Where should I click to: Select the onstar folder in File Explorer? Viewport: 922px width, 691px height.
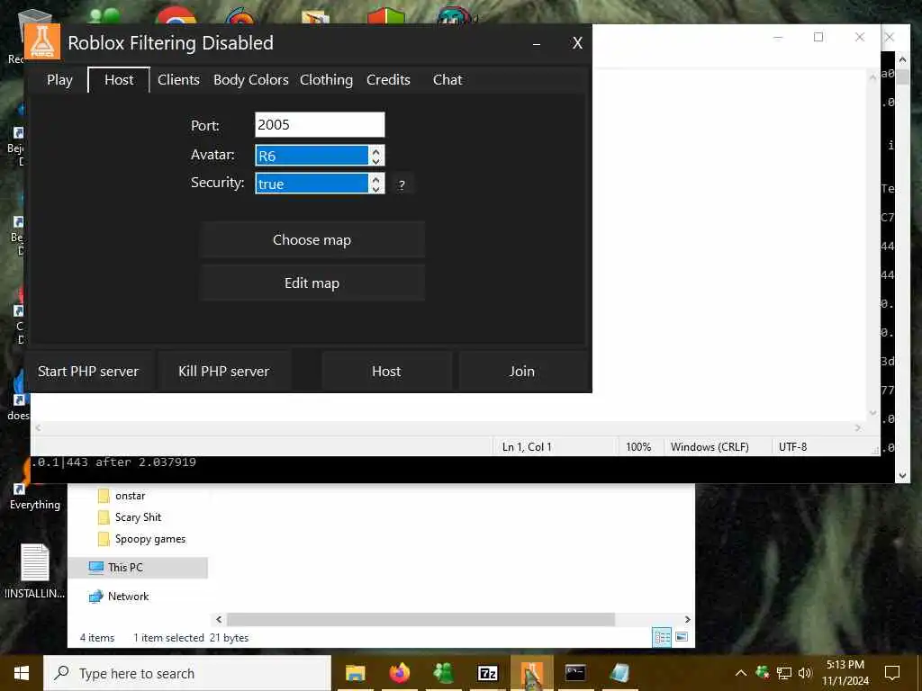[x=130, y=496]
